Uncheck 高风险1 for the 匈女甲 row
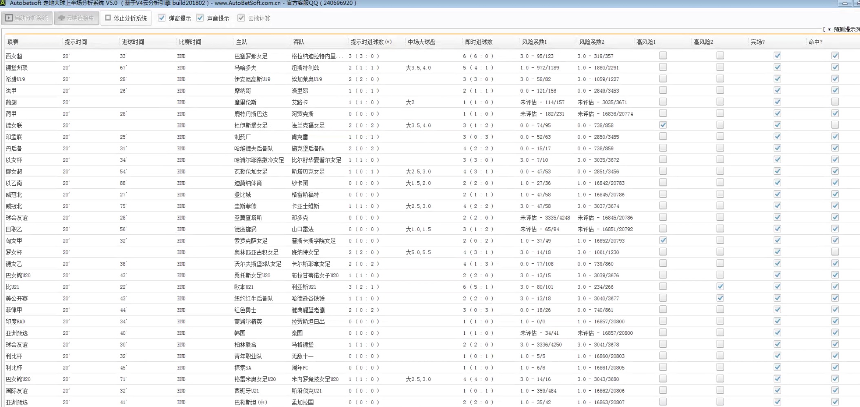 (663, 240)
